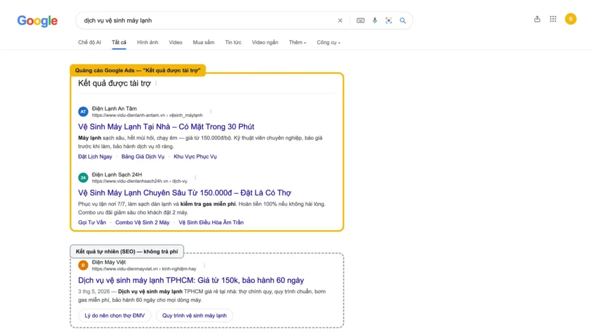Open result Dịch vụ vệ sinh máy lạnh TPHCM
592x333 pixels.
click(x=191, y=280)
